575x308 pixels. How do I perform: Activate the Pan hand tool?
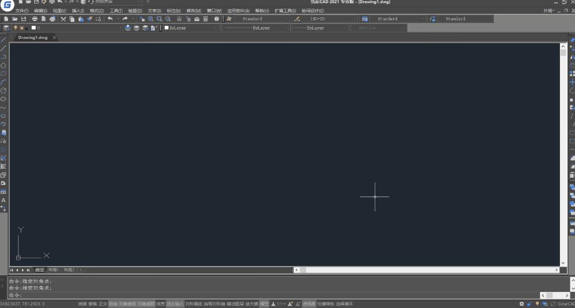[142, 18]
